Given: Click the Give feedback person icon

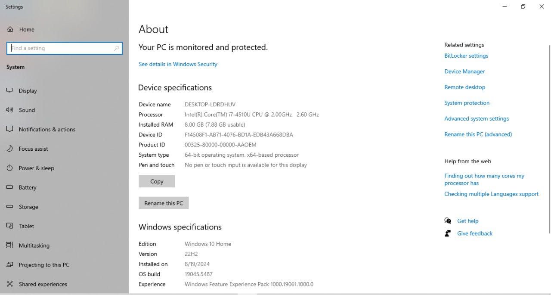Looking at the screenshot, I should point(448,233).
